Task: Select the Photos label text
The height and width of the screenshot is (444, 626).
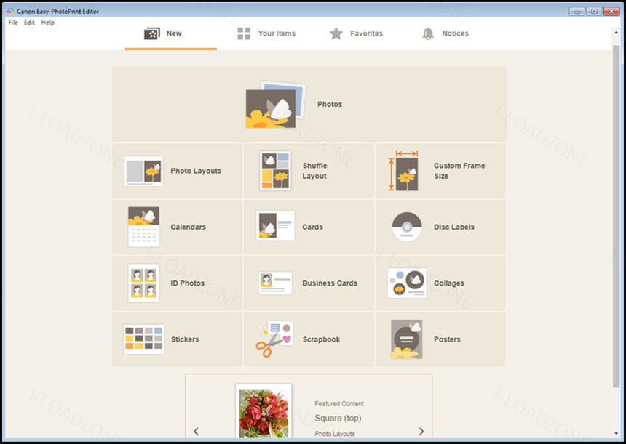Action: pyautogui.click(x=330, y=104)
